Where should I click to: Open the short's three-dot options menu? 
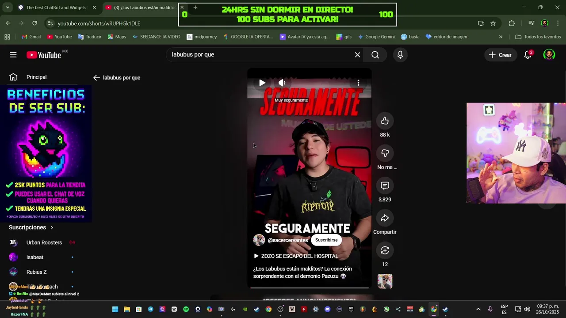pyautogui.click(x=358, y=83)
